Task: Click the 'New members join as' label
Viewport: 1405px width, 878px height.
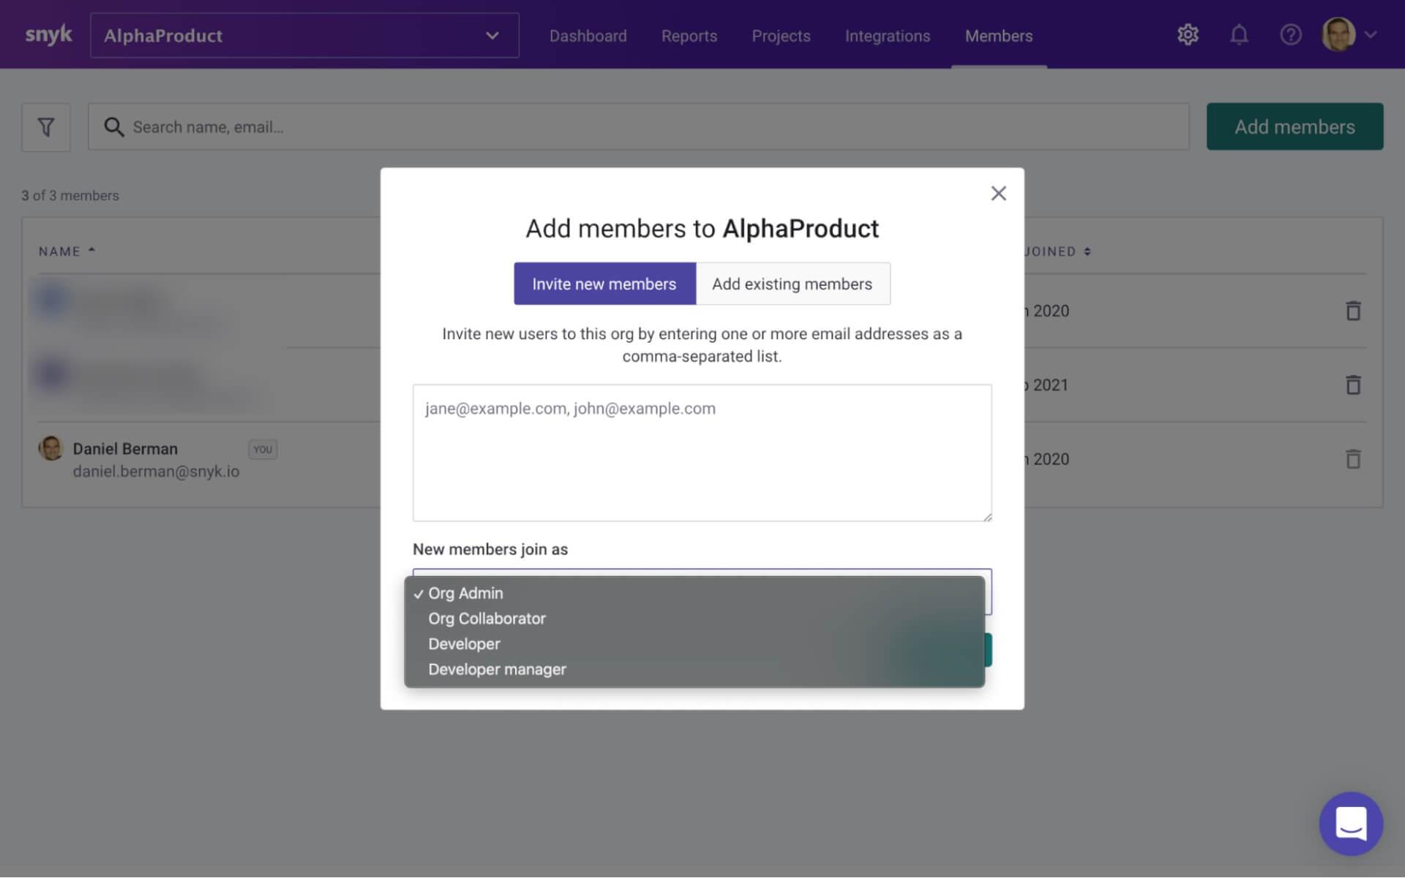Action: [490, 550]
